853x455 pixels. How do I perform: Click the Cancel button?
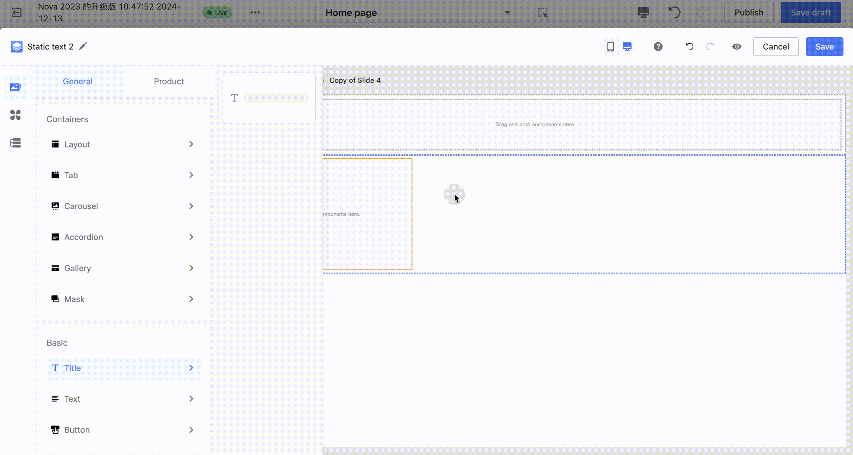tap(775, 47)
